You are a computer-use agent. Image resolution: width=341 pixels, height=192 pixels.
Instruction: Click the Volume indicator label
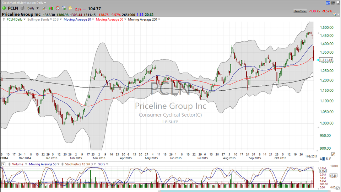pos(18,164)
